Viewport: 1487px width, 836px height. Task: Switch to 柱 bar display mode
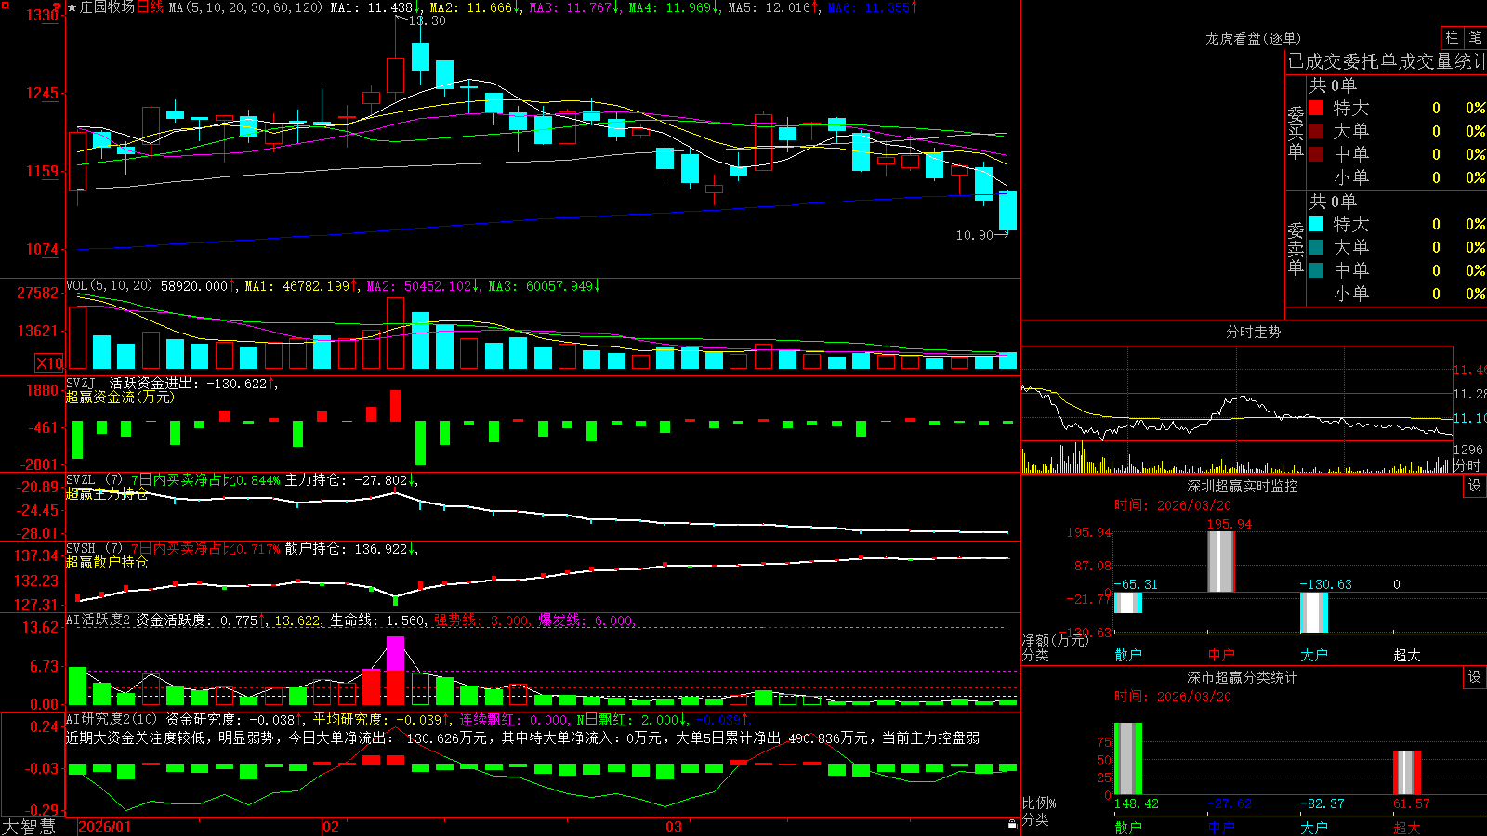click(x=1452, y=37)
